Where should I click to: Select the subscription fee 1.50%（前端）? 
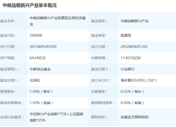coord(41,103)
